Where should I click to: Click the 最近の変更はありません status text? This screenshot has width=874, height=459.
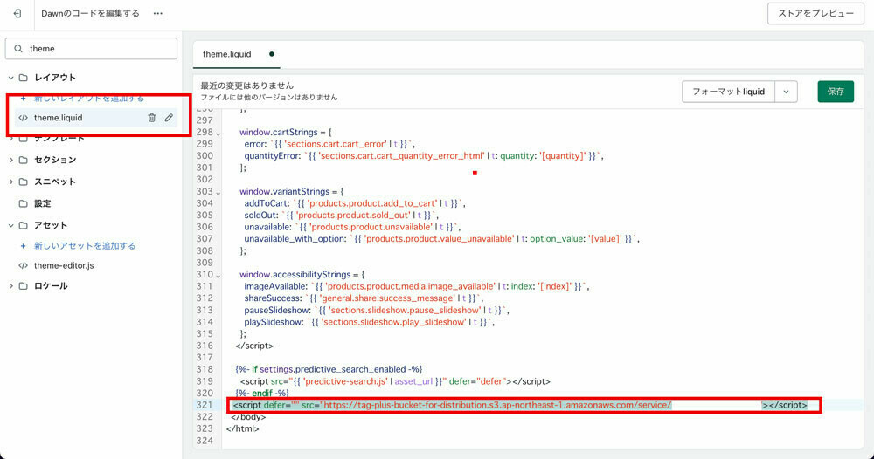tap(247, 86)
